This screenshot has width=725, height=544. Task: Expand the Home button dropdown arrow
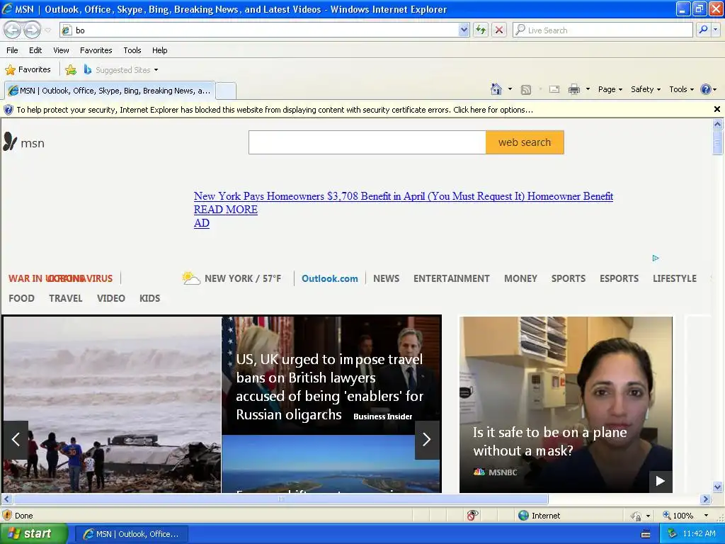click(510, 89)
